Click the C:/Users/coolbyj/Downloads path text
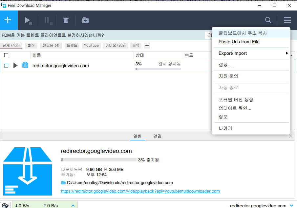Image resolution: width=297 pixels, height=208 pixels. tap(120, 183)
